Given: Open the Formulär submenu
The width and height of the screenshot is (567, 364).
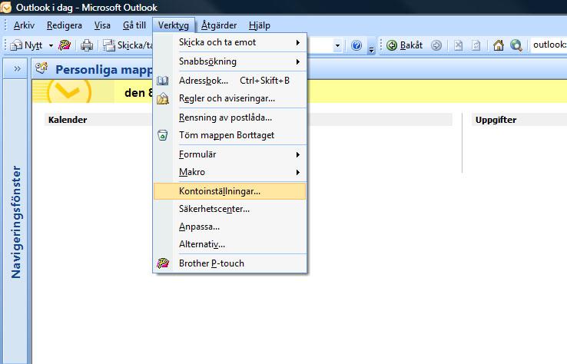Looking at the screenshot, I should tap(230, 154).
